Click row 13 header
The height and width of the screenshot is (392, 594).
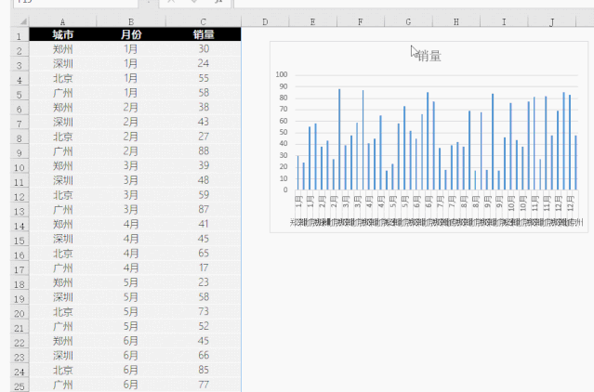[16, 210]
